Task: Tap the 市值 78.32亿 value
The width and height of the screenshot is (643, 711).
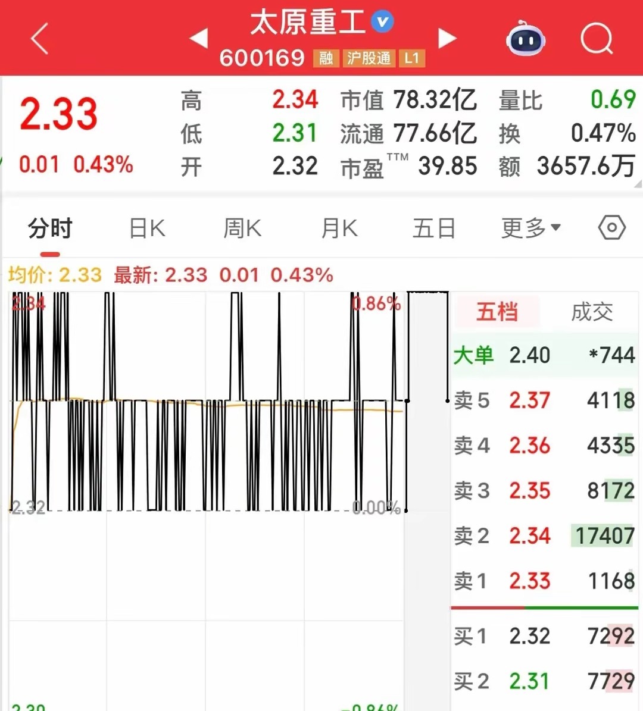Action: [x=435, y=100]
